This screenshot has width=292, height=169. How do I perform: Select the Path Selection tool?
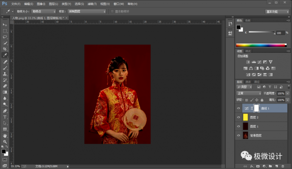pos(5,123)
